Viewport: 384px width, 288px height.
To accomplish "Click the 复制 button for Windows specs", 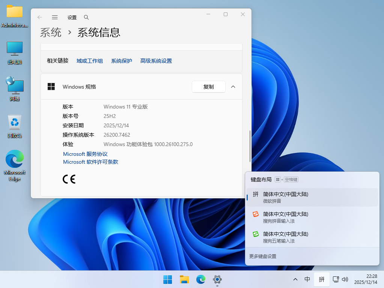I will point(208,87).
